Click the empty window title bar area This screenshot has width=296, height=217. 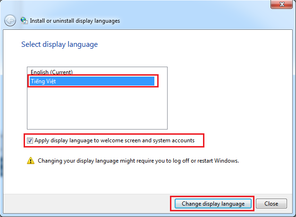[142, 5]
